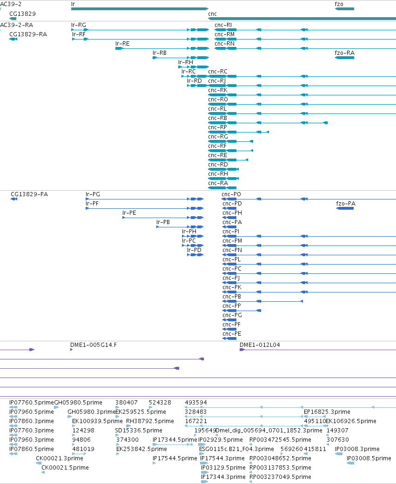The height and width of the screenshot is (484, 396).
Task: Click the AC39-2-RA transcript label
Action: pyautogui.click(x=16, y=25)
